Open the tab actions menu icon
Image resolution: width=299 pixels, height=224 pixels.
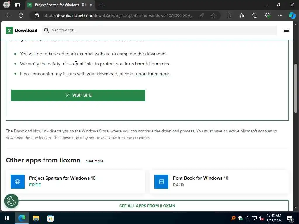pos(17,5)
